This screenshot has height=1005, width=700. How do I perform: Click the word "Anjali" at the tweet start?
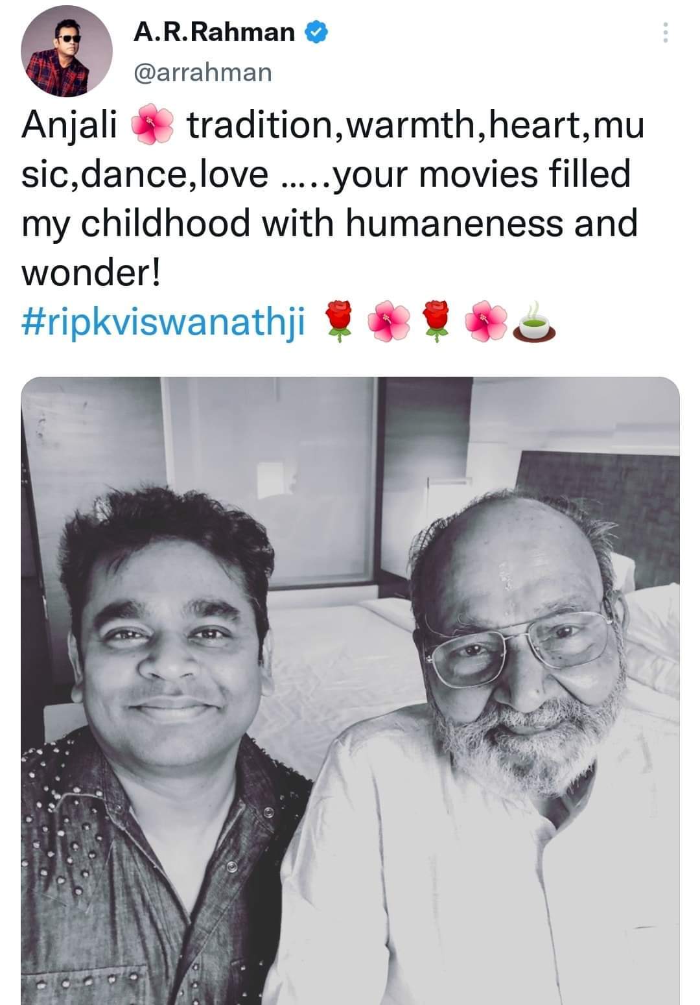tap(71, 128)
